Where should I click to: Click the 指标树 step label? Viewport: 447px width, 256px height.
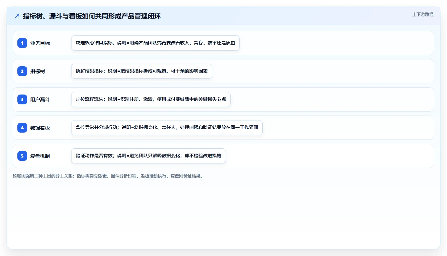(37, 71)
